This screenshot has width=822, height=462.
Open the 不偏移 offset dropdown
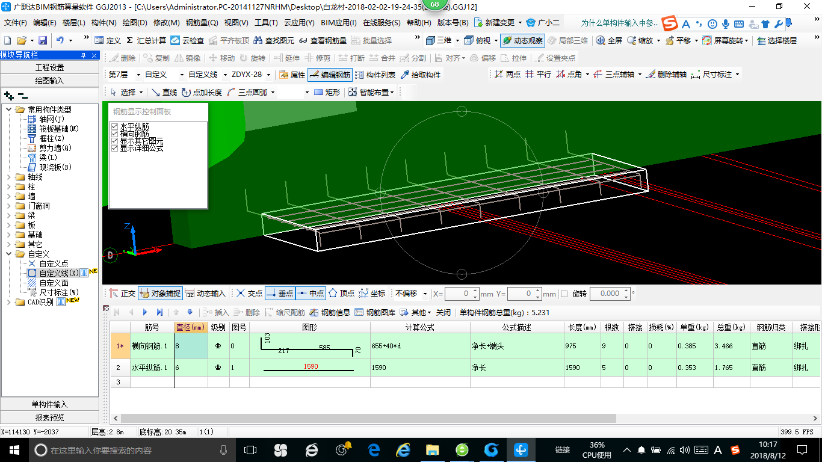pyautogui.click(x=425, y=294)
